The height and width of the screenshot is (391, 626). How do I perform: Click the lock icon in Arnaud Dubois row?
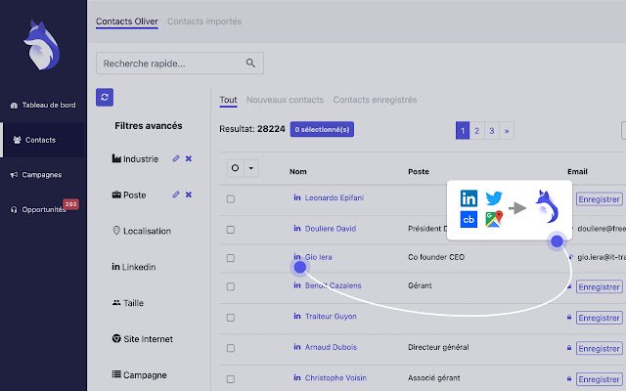(569, 348)
